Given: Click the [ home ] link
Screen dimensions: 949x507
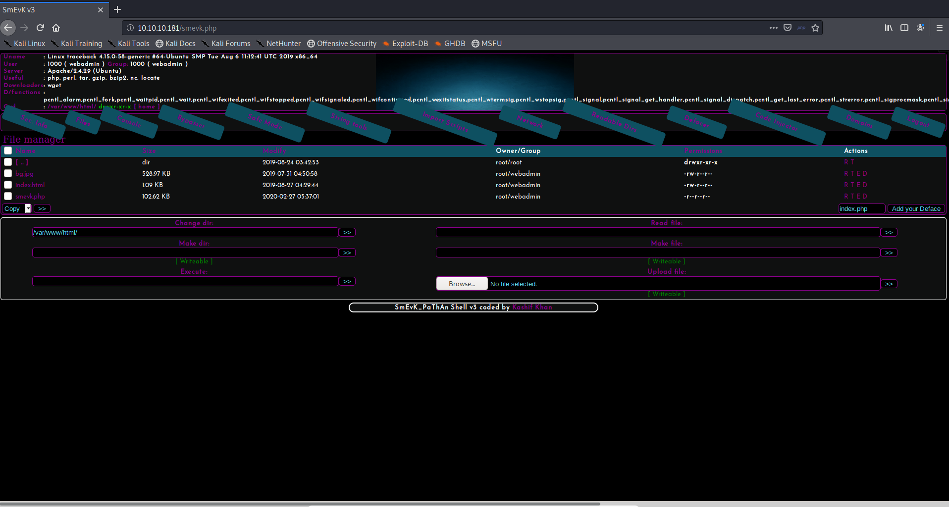Looking at the screenshot, I should click(147, 106).
